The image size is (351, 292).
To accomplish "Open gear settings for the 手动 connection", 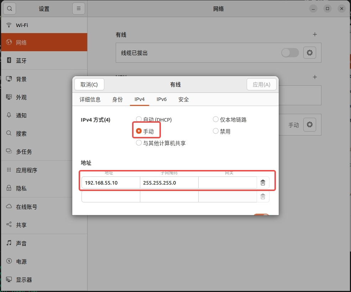I will pos(310,124).
